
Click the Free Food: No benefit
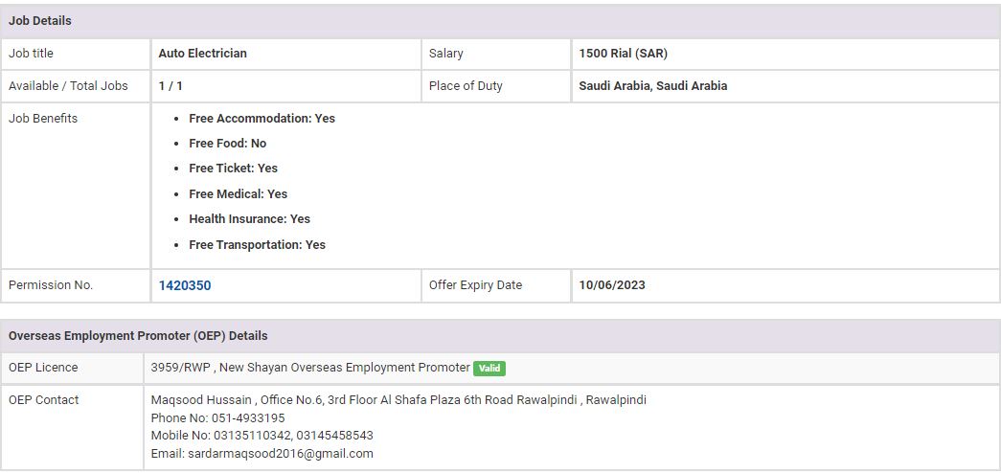click(x=227, y=144)
